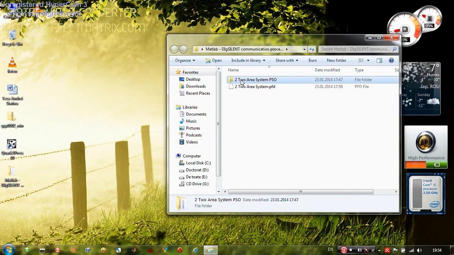The height and width of the screenshot is (255, 454).
Task: Open the De toate (E:) drive
Action: coord(196,177)
